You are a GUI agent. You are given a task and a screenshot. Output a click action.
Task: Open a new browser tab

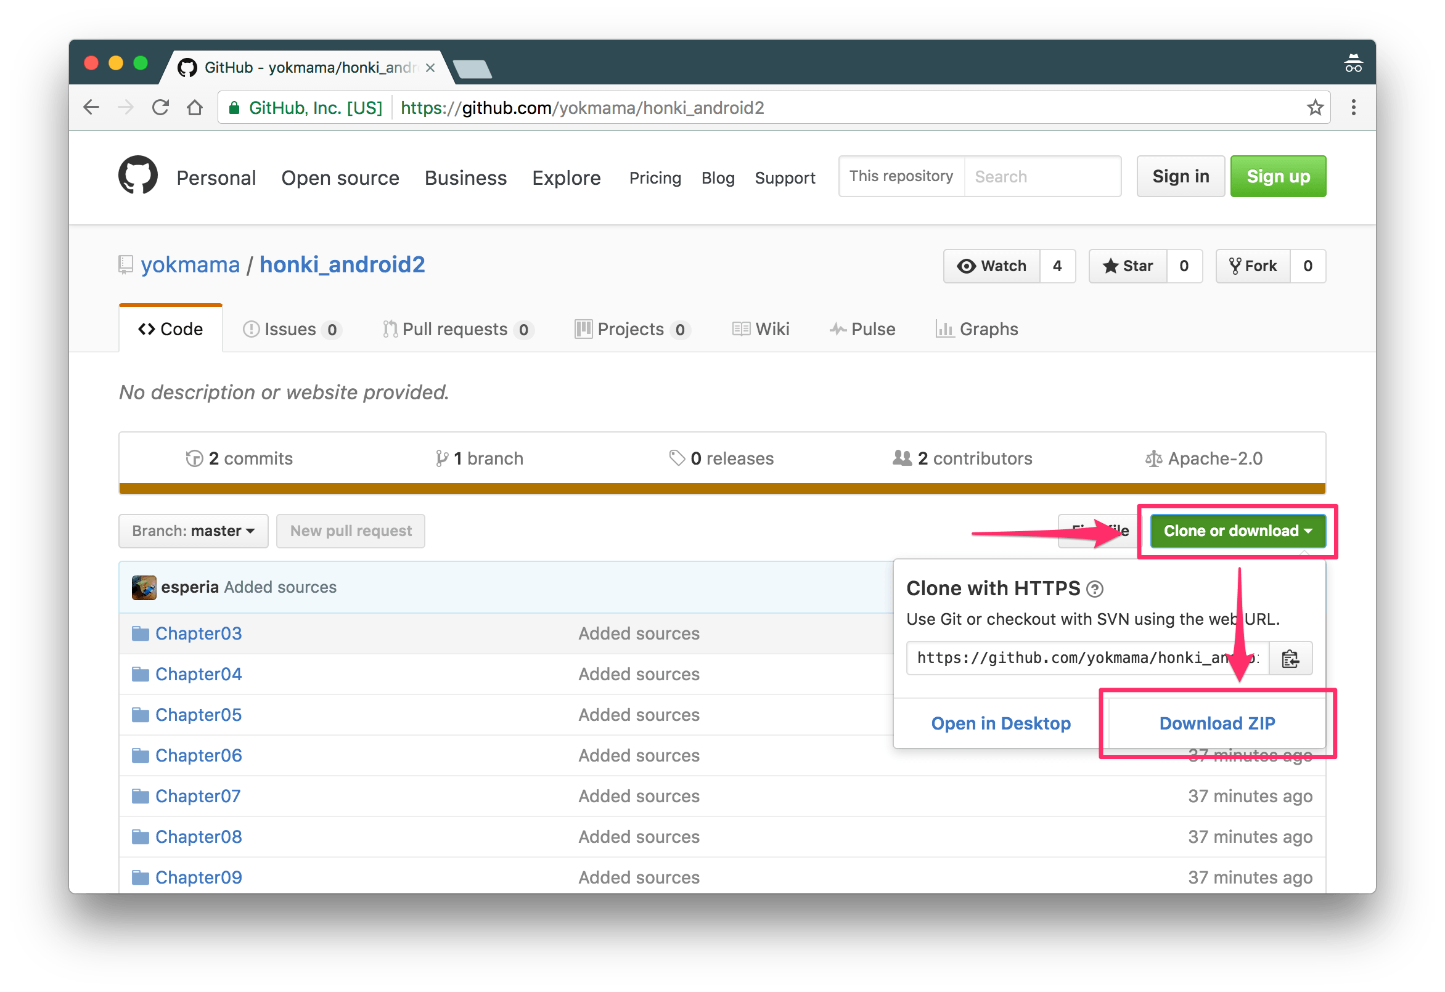(473, 68)
